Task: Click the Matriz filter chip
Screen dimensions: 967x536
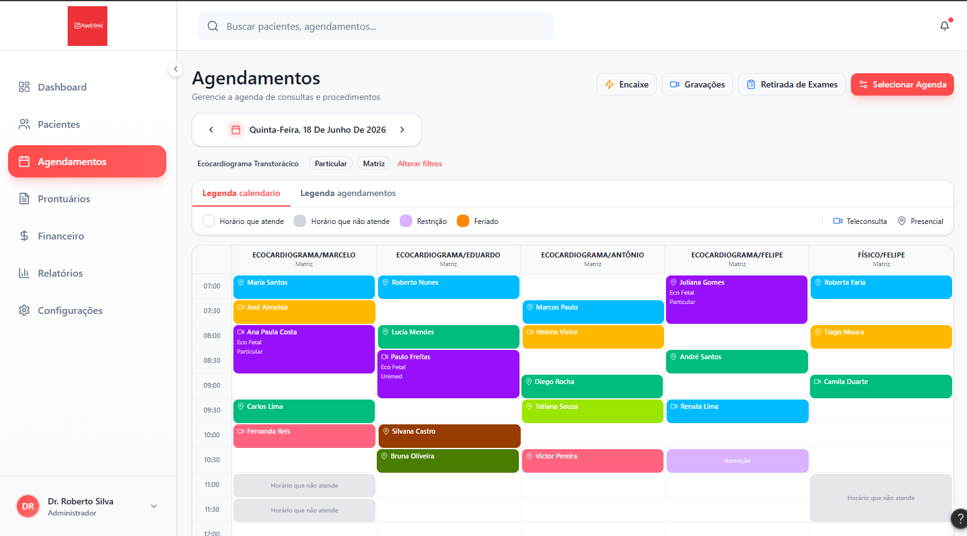Action: [x=374, y=164]
